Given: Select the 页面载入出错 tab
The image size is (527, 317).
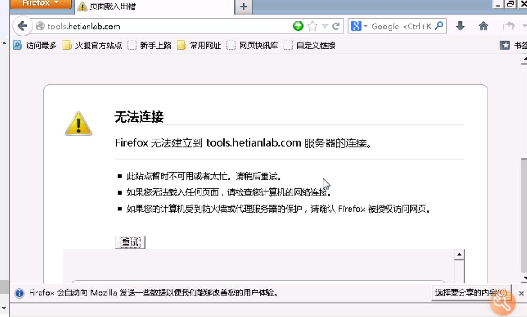Looking at the screenshot, I should pos(155,7).
